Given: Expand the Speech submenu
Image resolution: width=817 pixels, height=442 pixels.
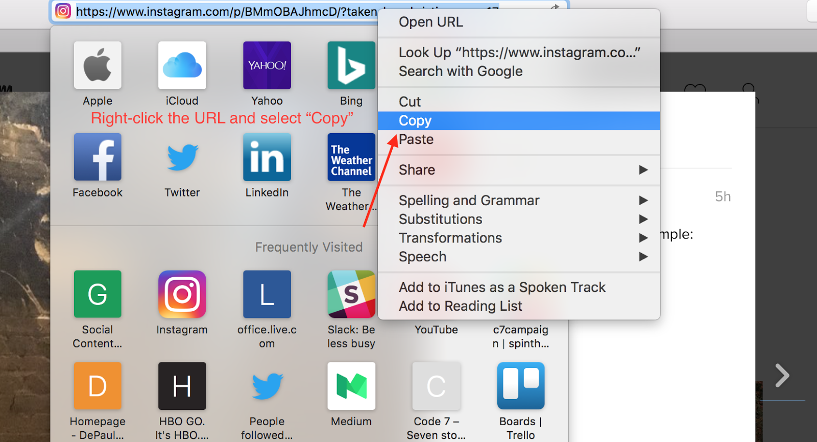Looking at the screenshot, I should coord(519,257).
